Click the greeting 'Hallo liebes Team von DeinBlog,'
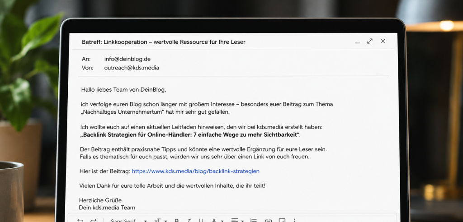 pos(123,90)
